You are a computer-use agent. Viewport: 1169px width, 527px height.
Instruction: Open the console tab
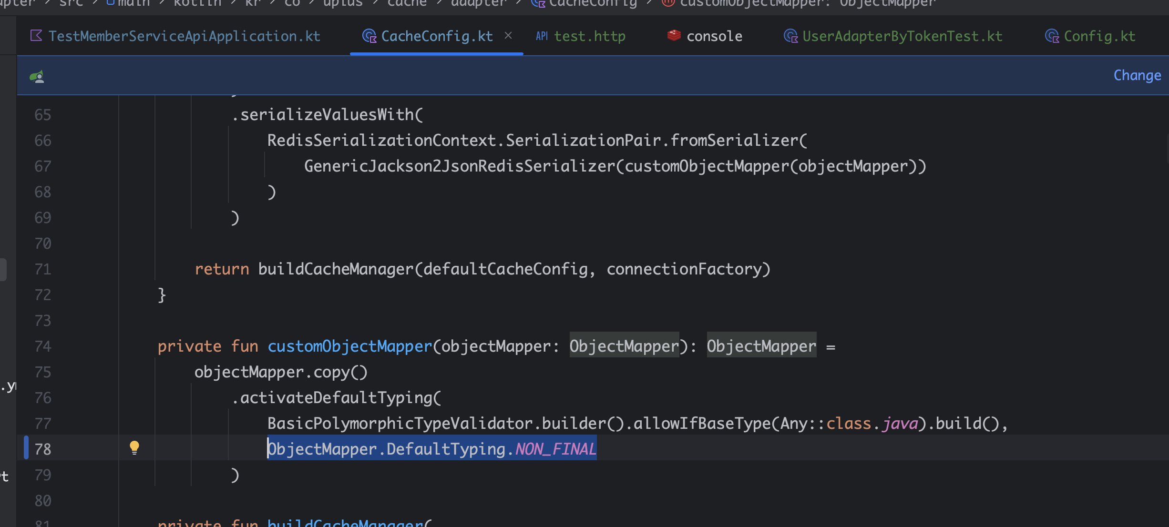(x=714, y=36)
